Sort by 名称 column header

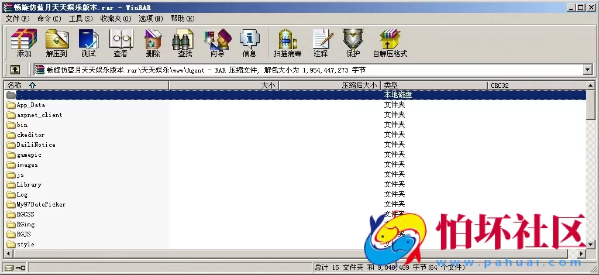pos(87,85)
